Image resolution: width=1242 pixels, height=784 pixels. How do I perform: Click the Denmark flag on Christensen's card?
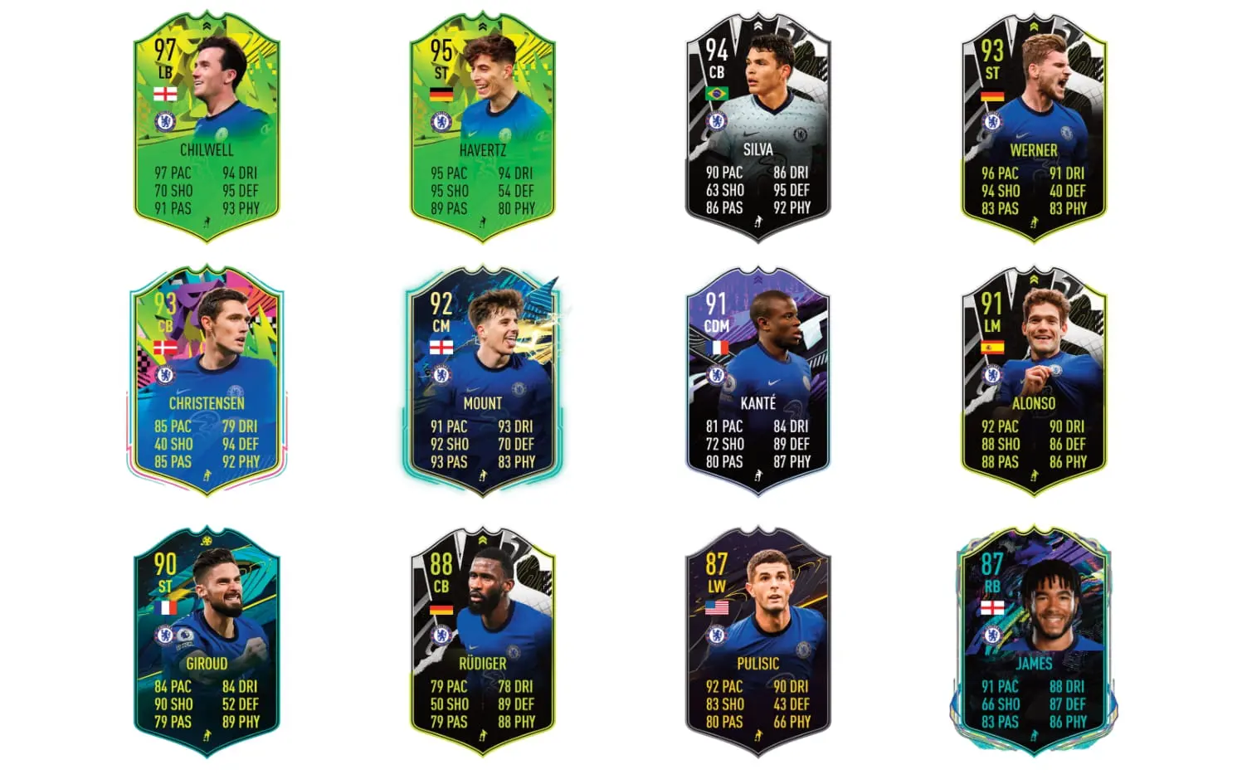(x=165, y=347)
